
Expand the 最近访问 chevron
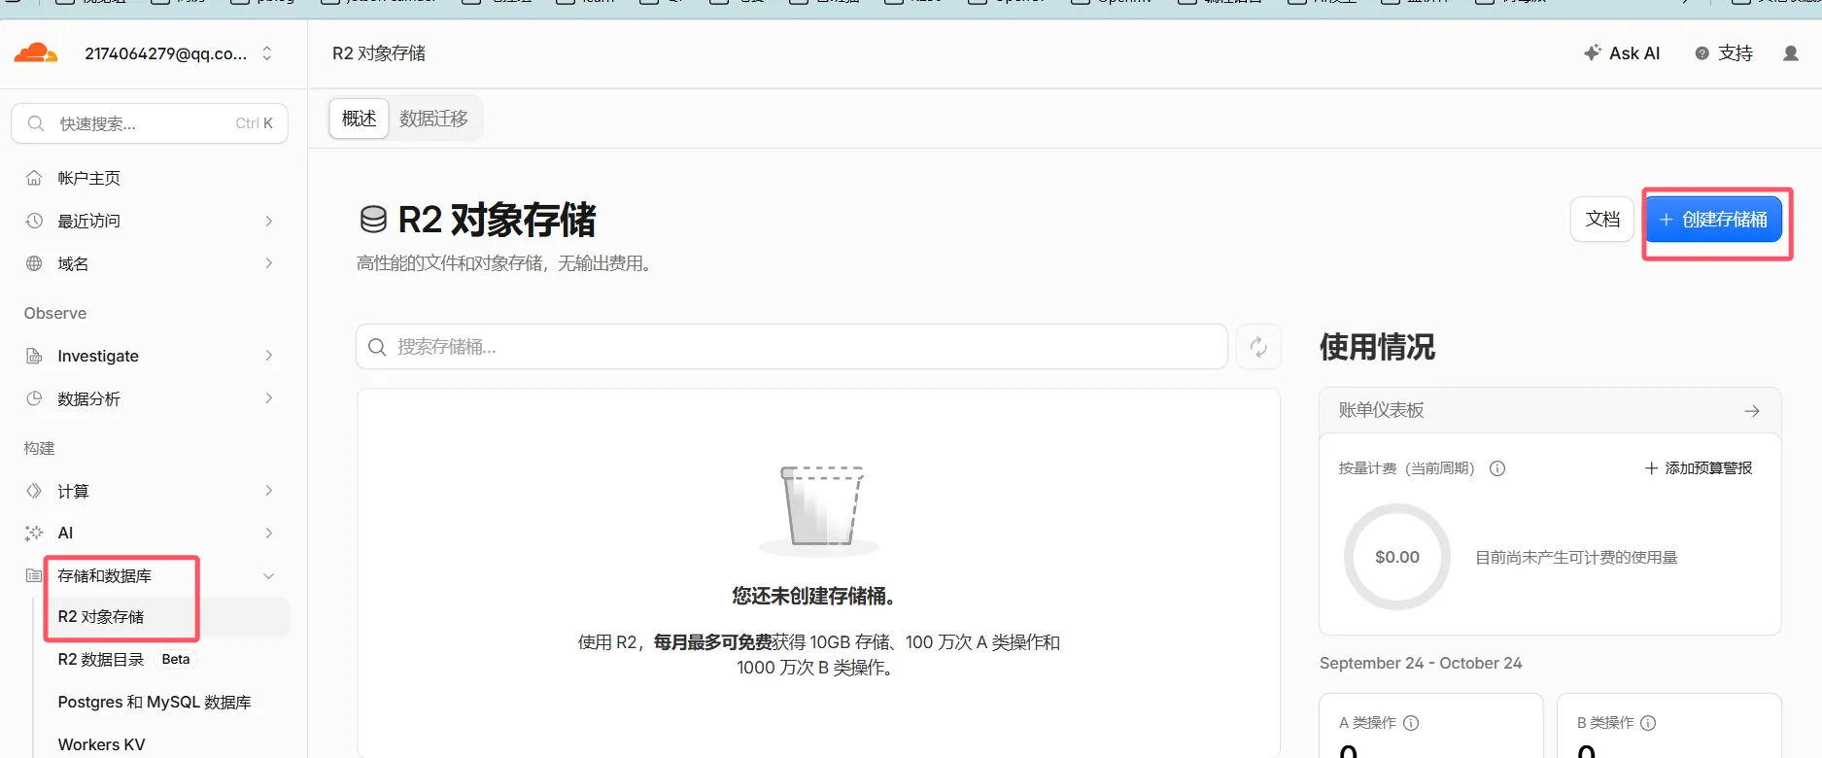click(x=269, y=221)
